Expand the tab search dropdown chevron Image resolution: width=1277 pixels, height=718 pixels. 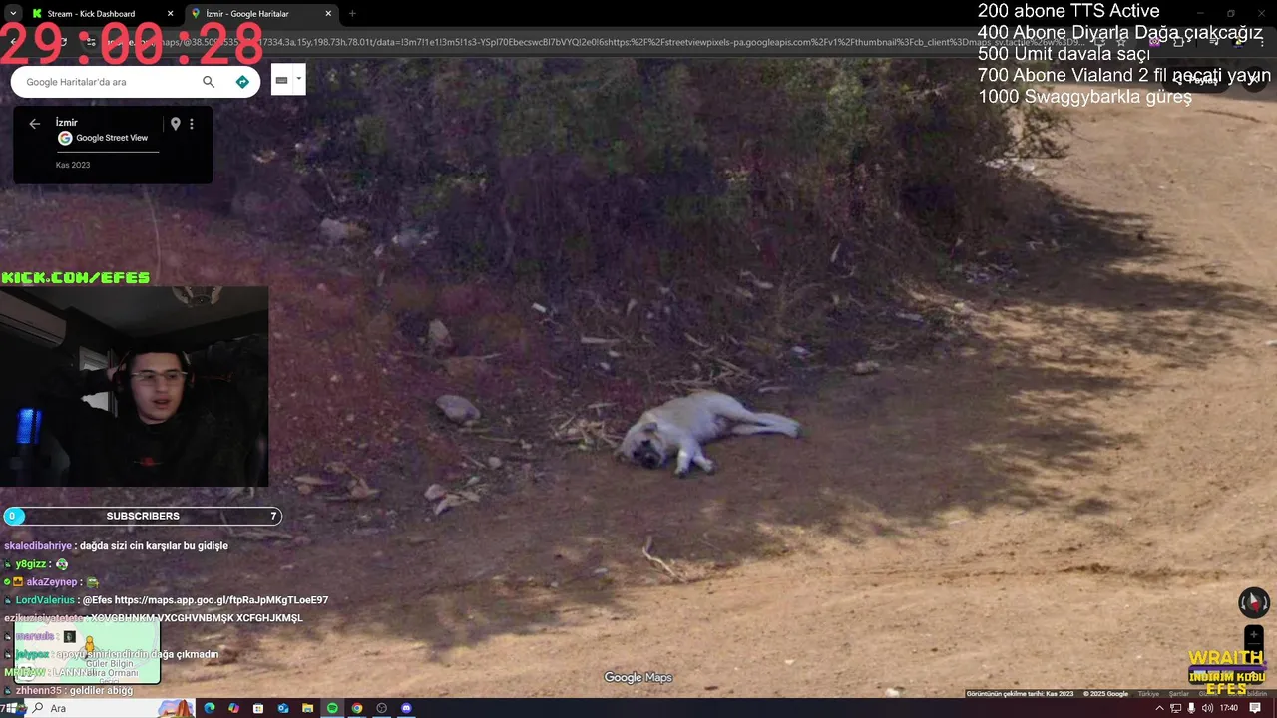click(x=12, y=14)
